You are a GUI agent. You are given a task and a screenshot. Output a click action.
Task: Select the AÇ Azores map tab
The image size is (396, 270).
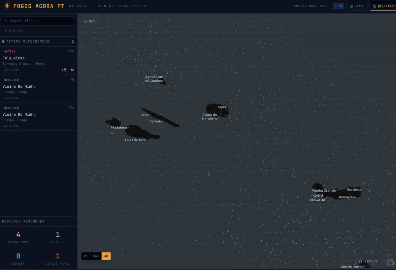coord(106,256)
